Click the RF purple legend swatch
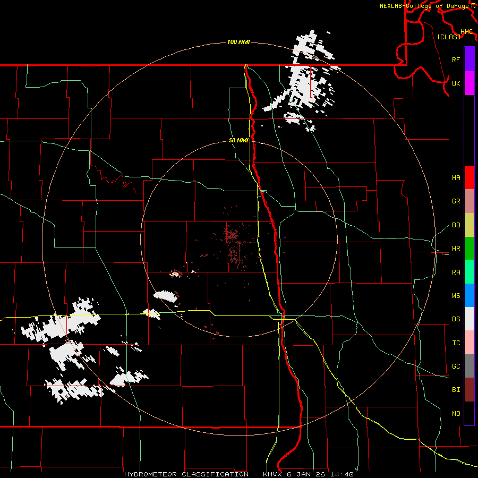The width and height of the screenshot is (478, 478). pos(469,59)
